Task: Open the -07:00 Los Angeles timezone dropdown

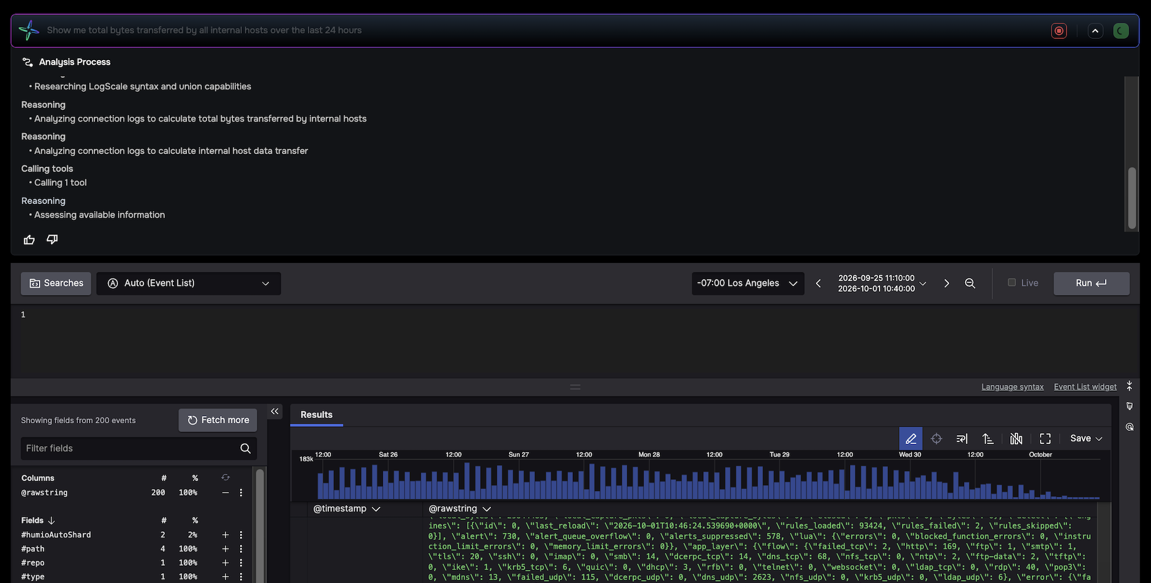Action: tap(747, 284)
